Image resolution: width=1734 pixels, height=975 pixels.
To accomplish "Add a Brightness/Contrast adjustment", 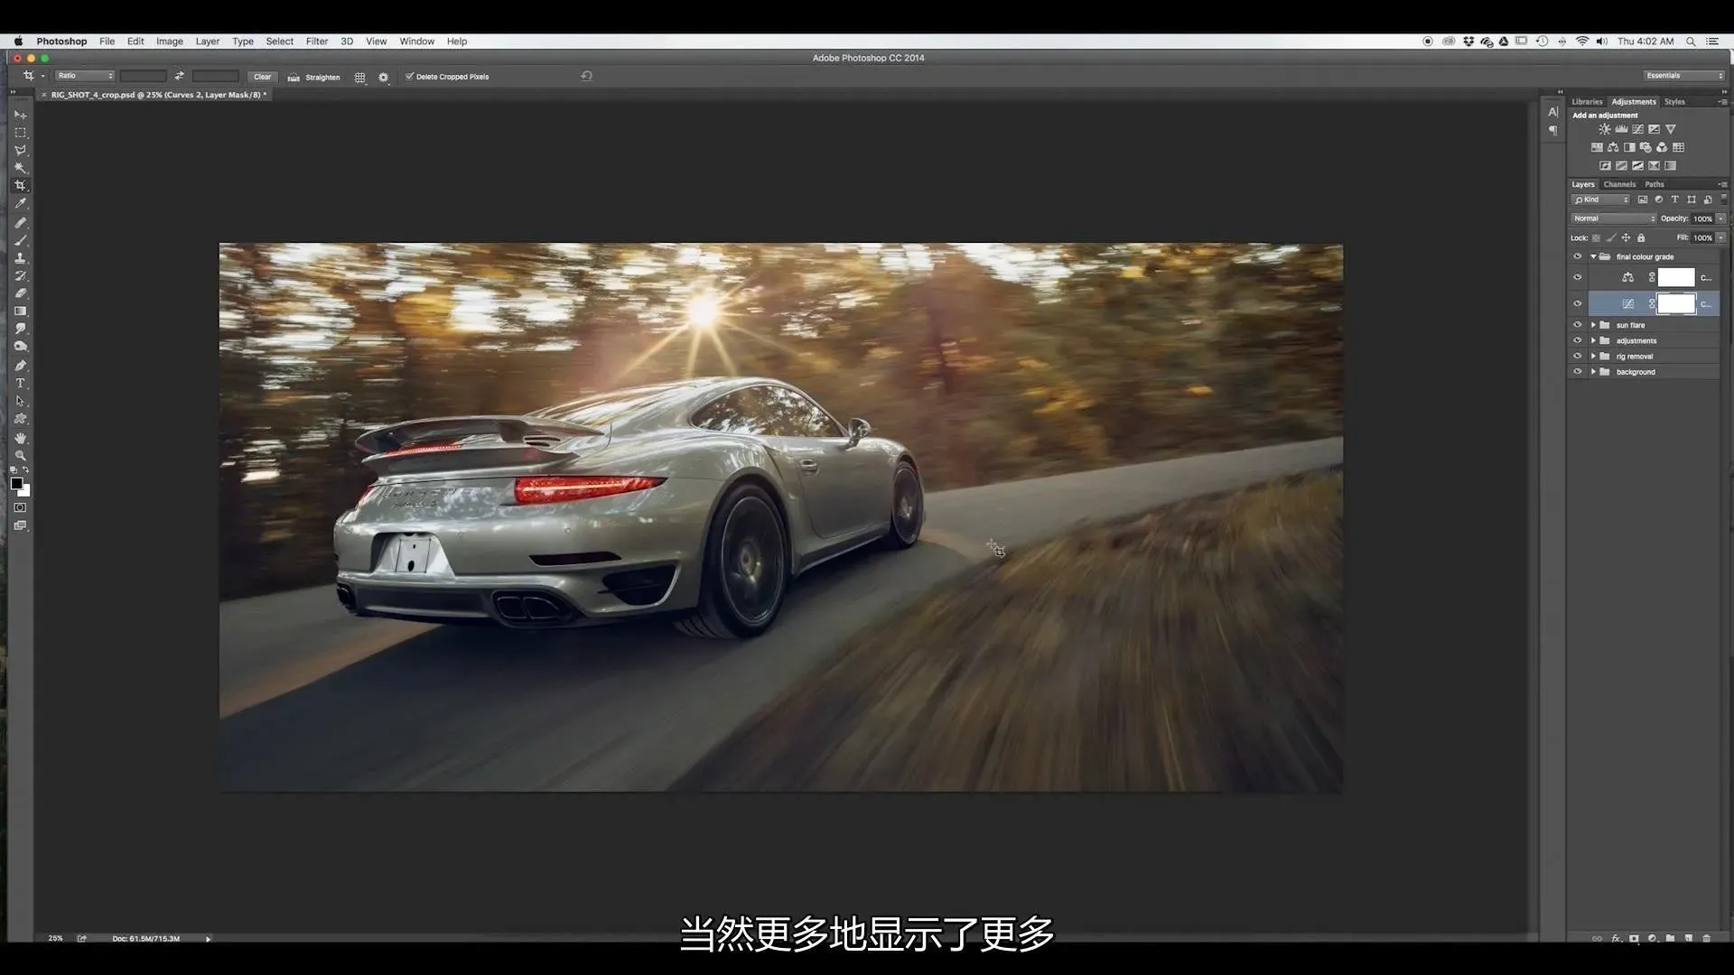I will click(x=1604, y=129).
